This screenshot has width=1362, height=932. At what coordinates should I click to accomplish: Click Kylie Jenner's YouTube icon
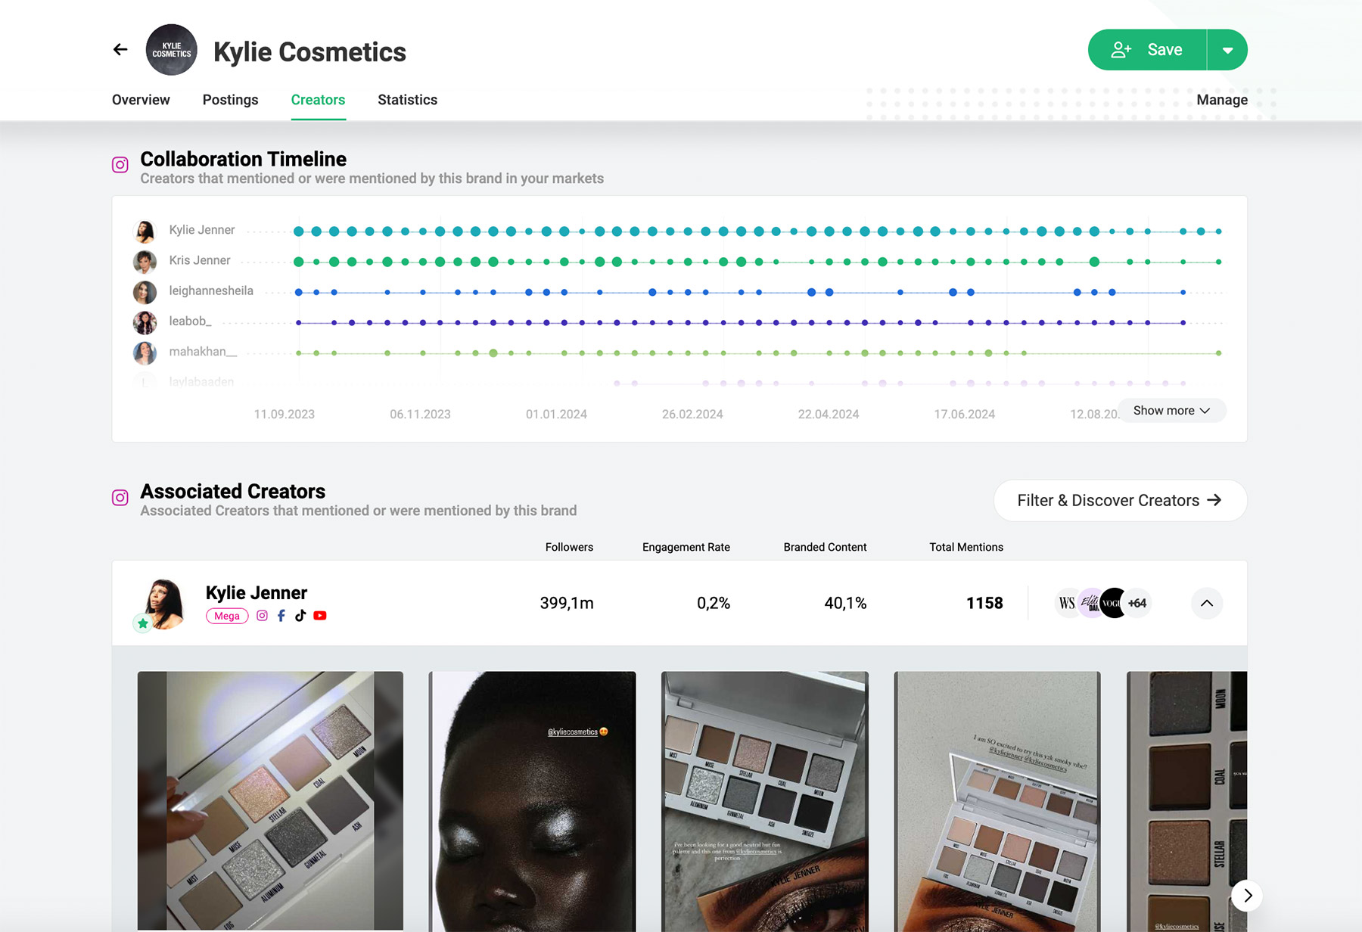pos(320,616)
